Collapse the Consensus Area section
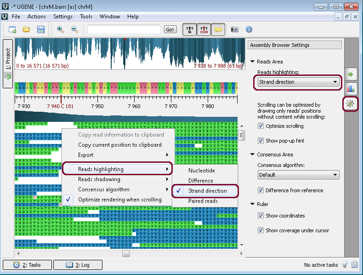The image size is (363, 275). [253, 155]
